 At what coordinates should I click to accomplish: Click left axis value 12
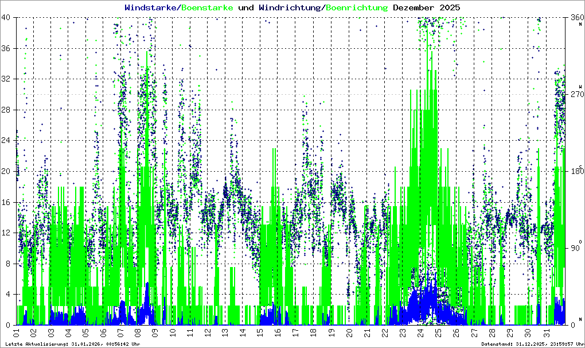pyautogui.click(x=6, y=233)
